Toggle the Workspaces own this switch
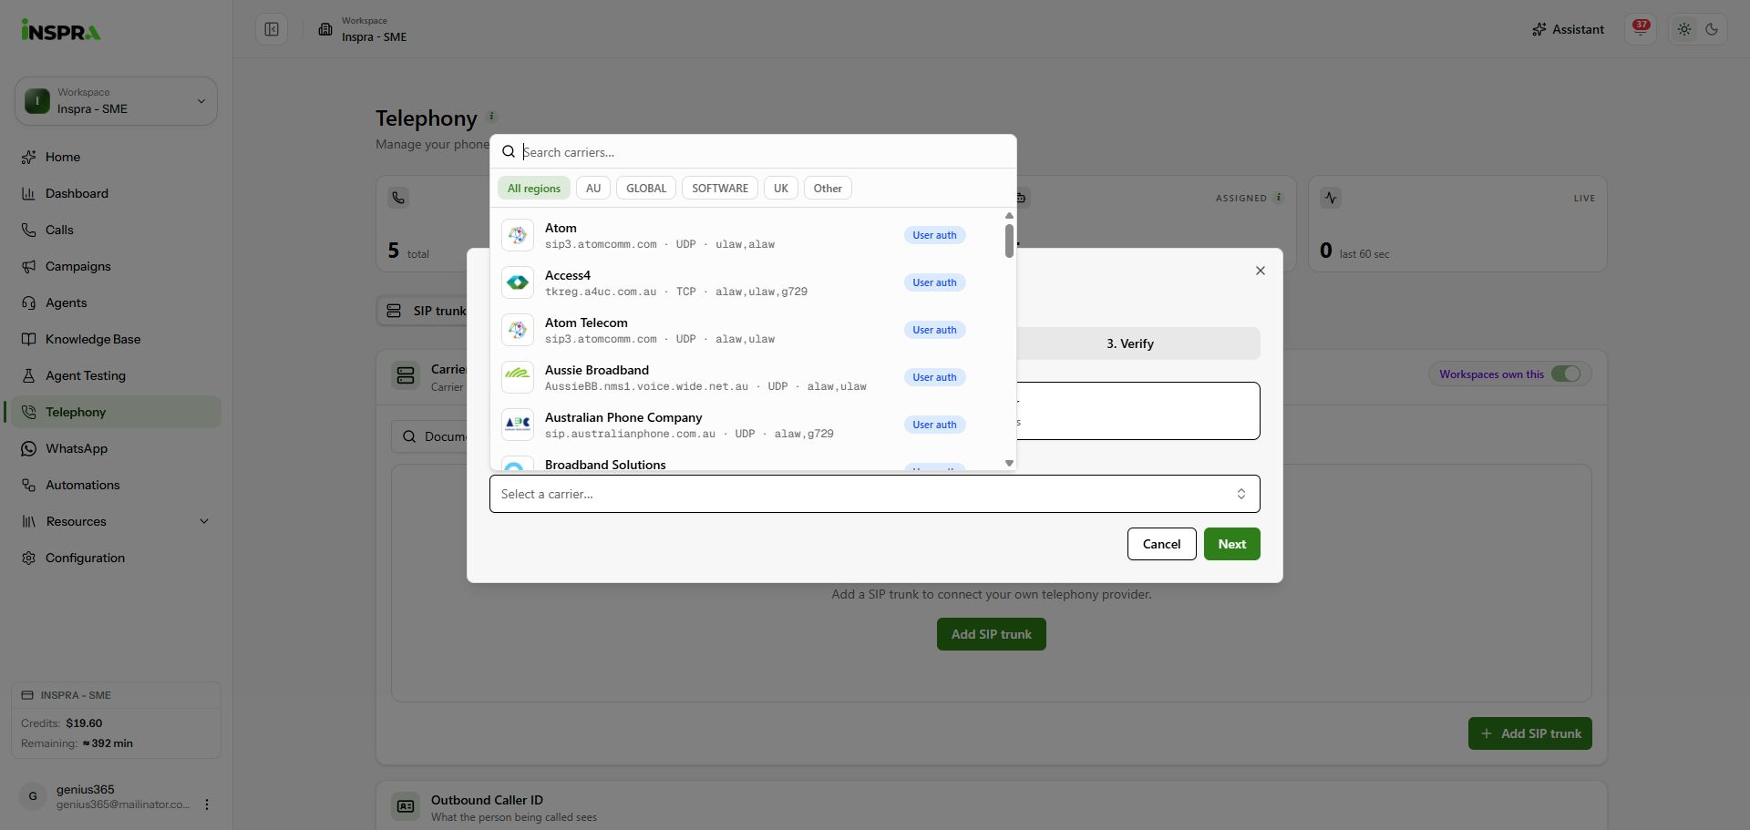The height and width of the screenshot is (830, 1750). click(x=1566, y=374)
